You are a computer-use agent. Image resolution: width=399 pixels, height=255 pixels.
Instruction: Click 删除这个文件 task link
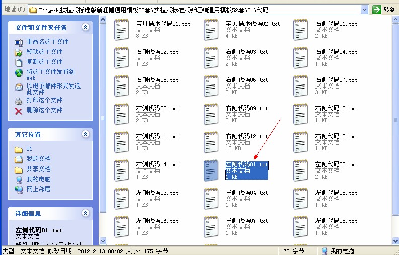[45, 110]
